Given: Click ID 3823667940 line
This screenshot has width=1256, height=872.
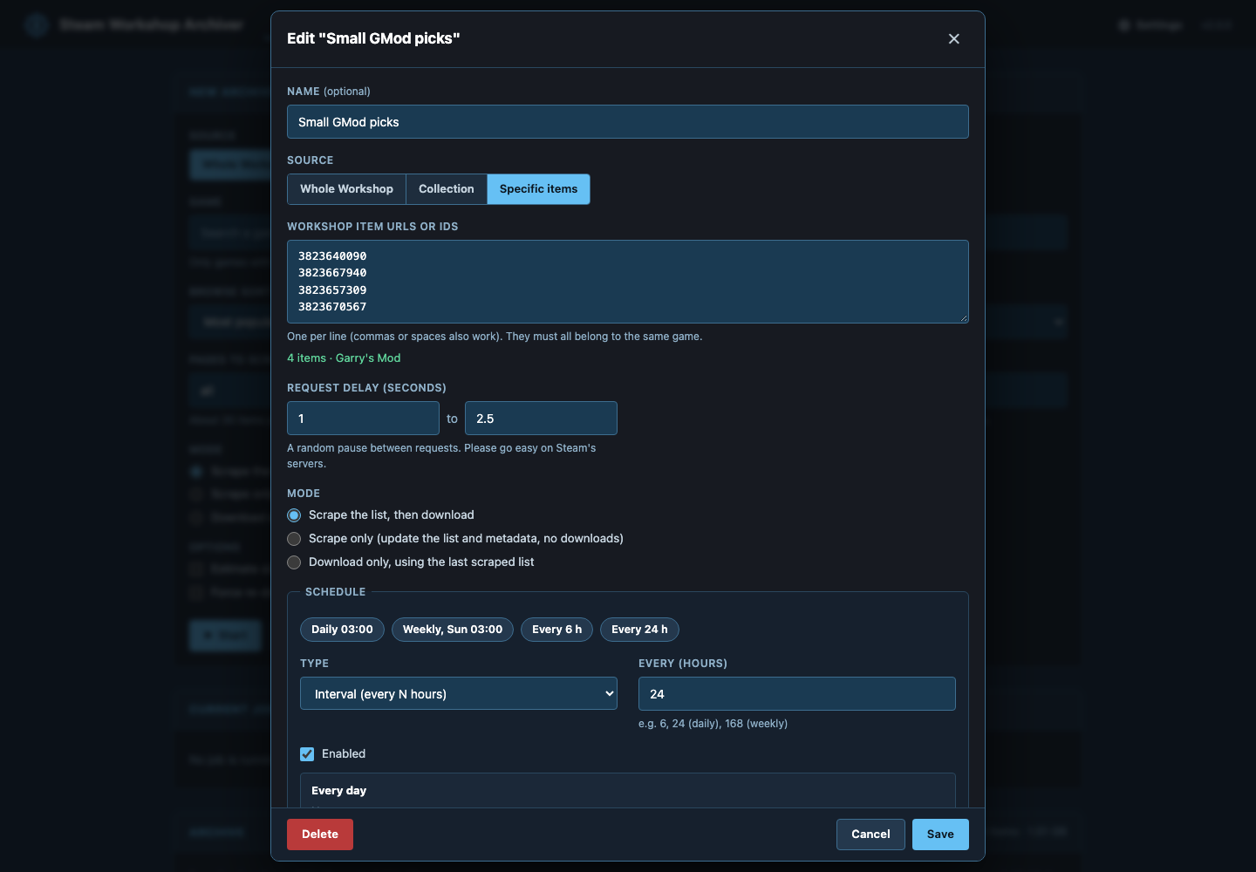Looking at the screenshot, I should point(332,273).
